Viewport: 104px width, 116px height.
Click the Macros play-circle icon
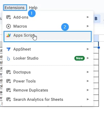click(8, 26)
